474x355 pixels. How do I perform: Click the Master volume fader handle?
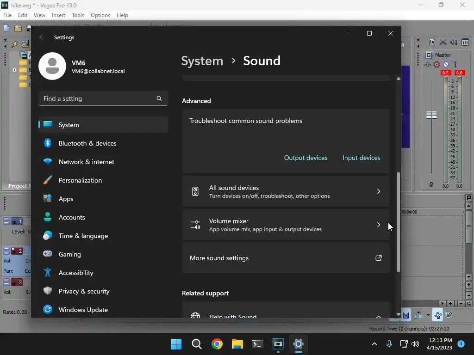pos(431,115)
